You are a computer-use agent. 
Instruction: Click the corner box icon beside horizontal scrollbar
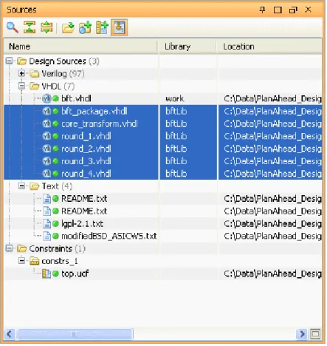click(315, 334)
